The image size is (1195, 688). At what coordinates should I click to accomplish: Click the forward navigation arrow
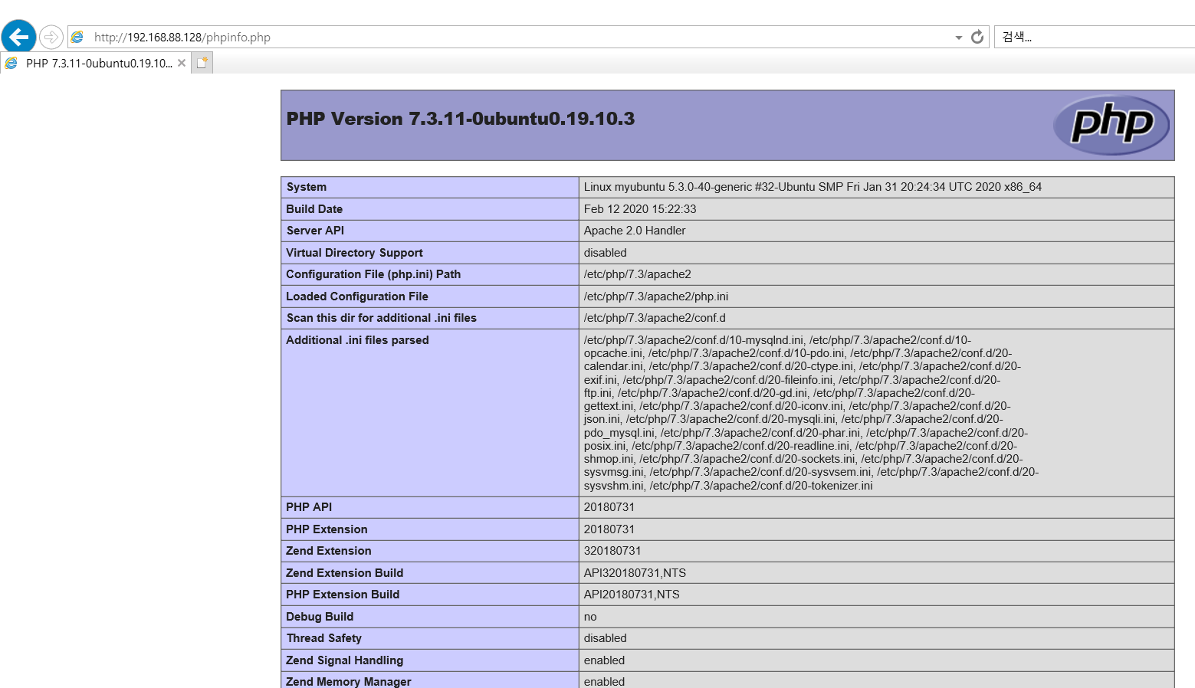[x=51, y=37]
